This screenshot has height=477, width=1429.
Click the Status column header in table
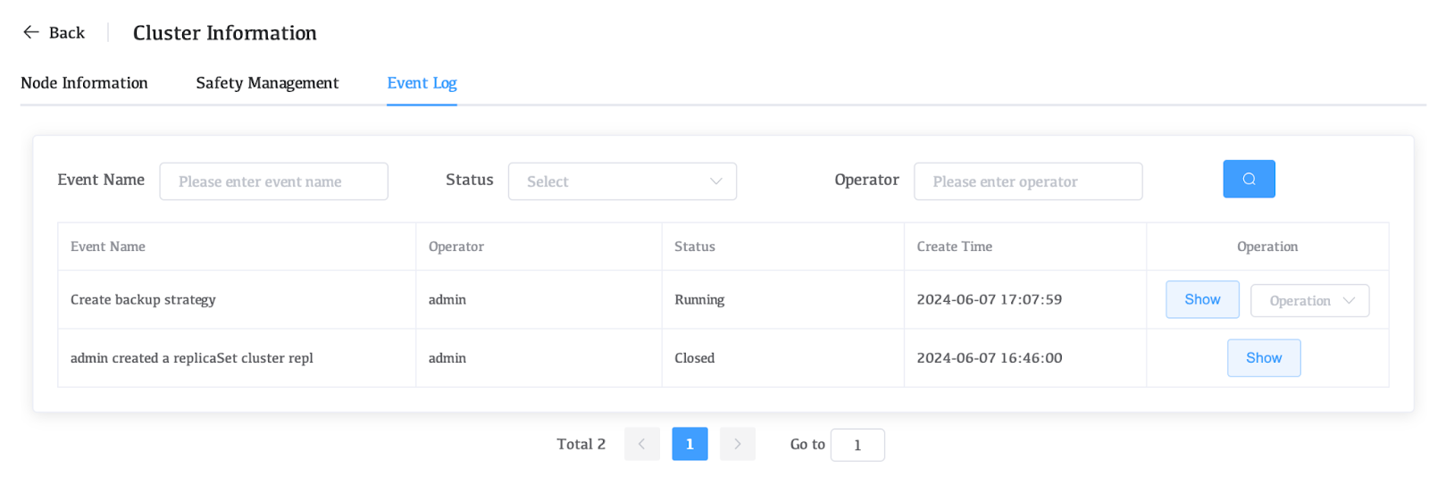694,247
